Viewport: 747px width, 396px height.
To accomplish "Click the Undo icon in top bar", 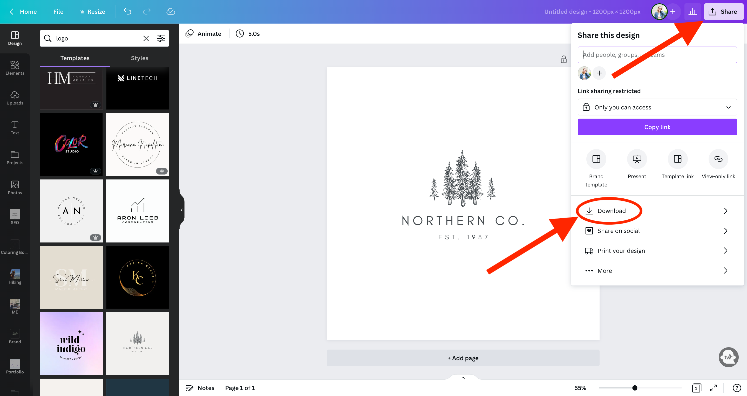I will 127,11.
